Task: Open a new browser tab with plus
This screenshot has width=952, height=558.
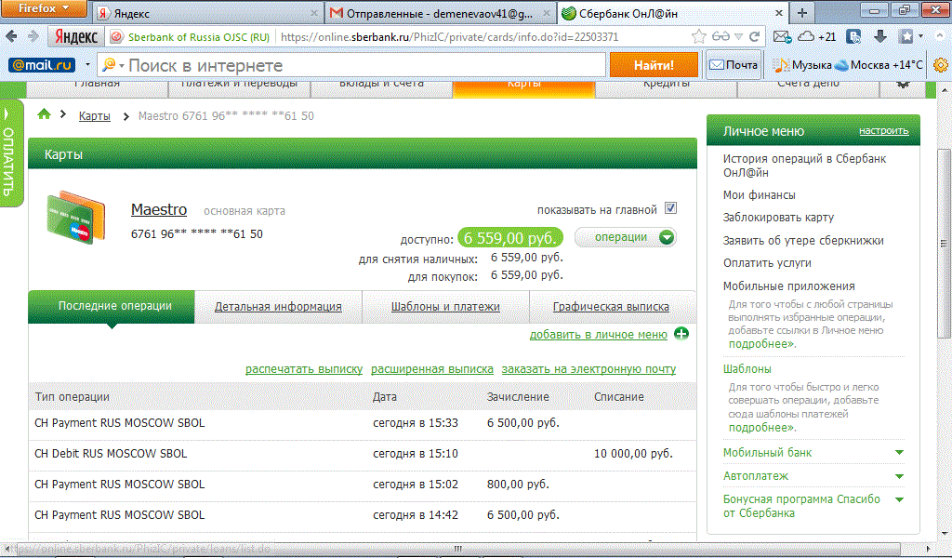Action: (802, 13)
